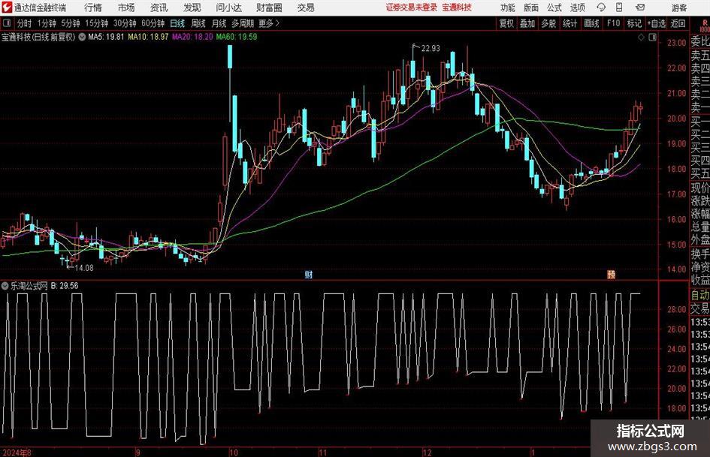Screen dimensions: 710x457
Task: Open the 版面 menu
Action: pos(530,8)
